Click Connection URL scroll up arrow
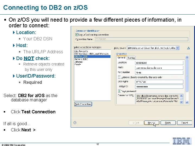 [181, 96]
